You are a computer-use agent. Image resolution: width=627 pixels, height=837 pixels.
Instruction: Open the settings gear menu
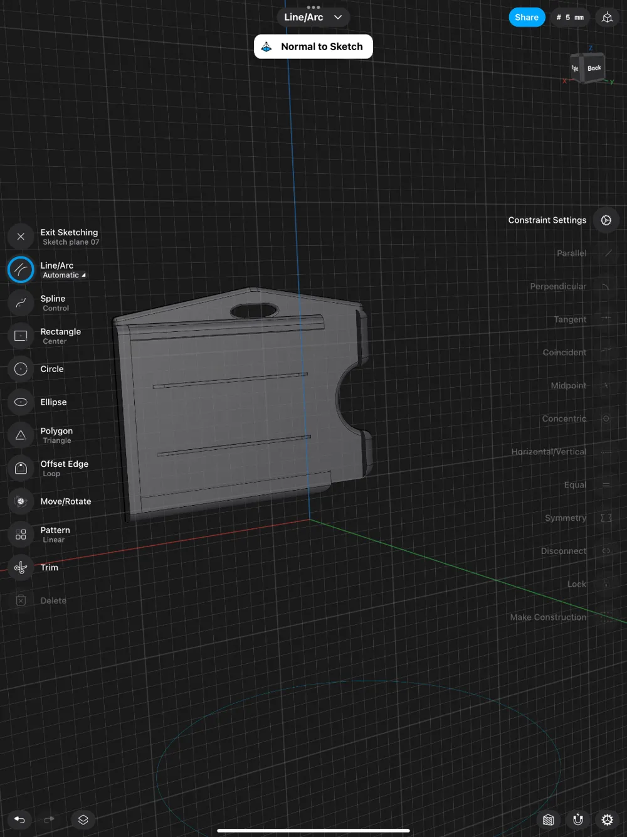[x=607, y=819]
